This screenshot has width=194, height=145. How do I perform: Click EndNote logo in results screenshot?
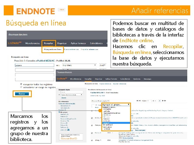[62, 79]
